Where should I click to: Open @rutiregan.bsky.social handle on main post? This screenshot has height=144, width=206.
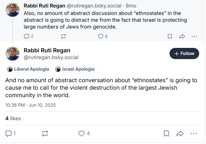coord(51,57)
